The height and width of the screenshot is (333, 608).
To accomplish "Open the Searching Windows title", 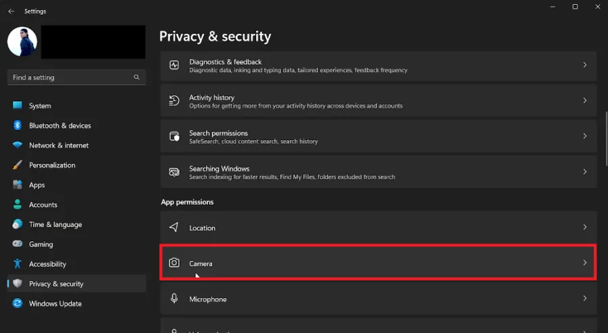I will 219,169.
